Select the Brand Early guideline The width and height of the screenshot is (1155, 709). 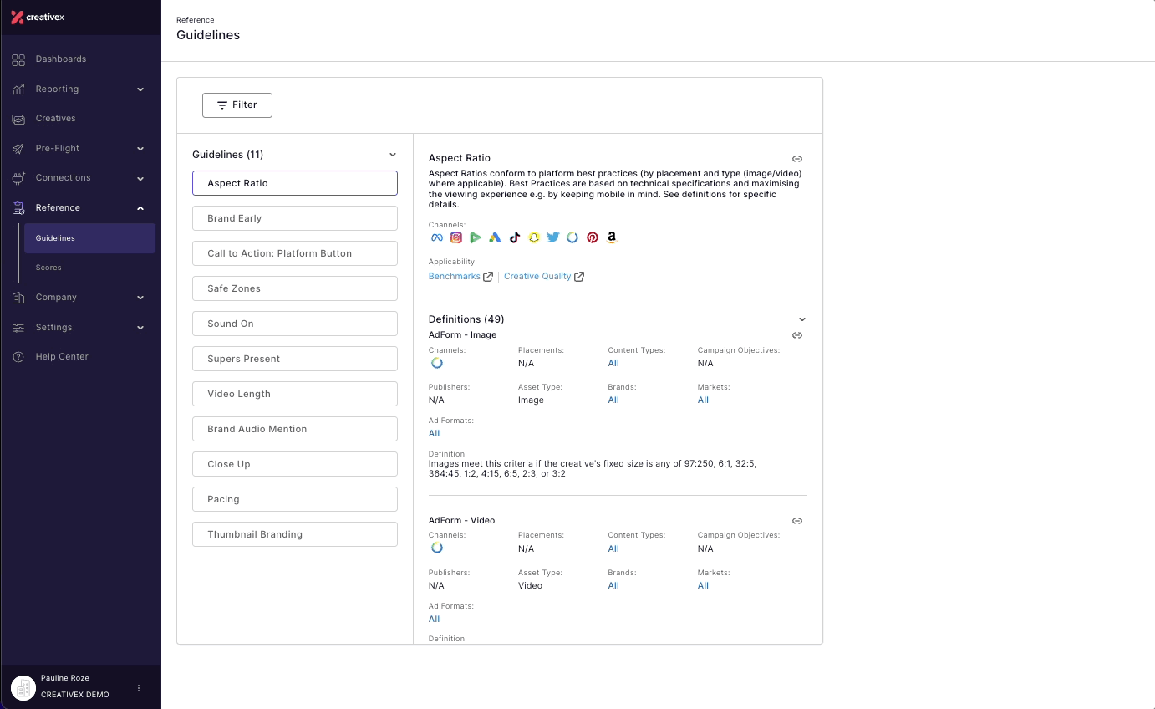[295, 218]
